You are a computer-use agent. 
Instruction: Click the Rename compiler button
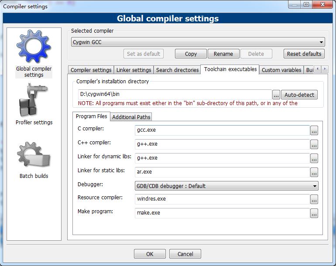pyautogui.click(x=223, y=54)
